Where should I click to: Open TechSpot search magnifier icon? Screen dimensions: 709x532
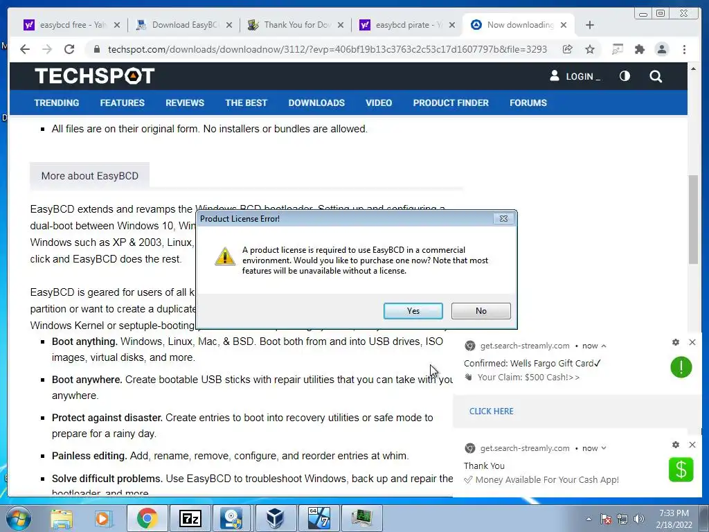[656, 76]
